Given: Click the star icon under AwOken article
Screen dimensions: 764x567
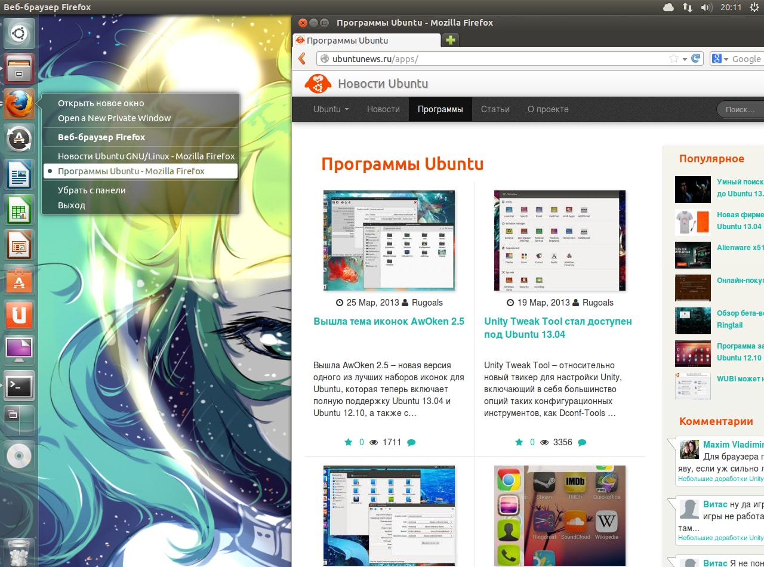Looking at the screenshot, I should (349, 442).
